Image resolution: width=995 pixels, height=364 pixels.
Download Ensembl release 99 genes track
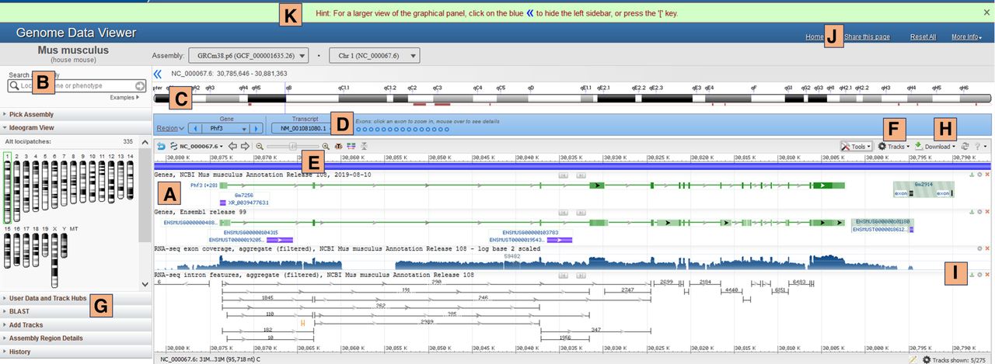(x=972, y=211)
